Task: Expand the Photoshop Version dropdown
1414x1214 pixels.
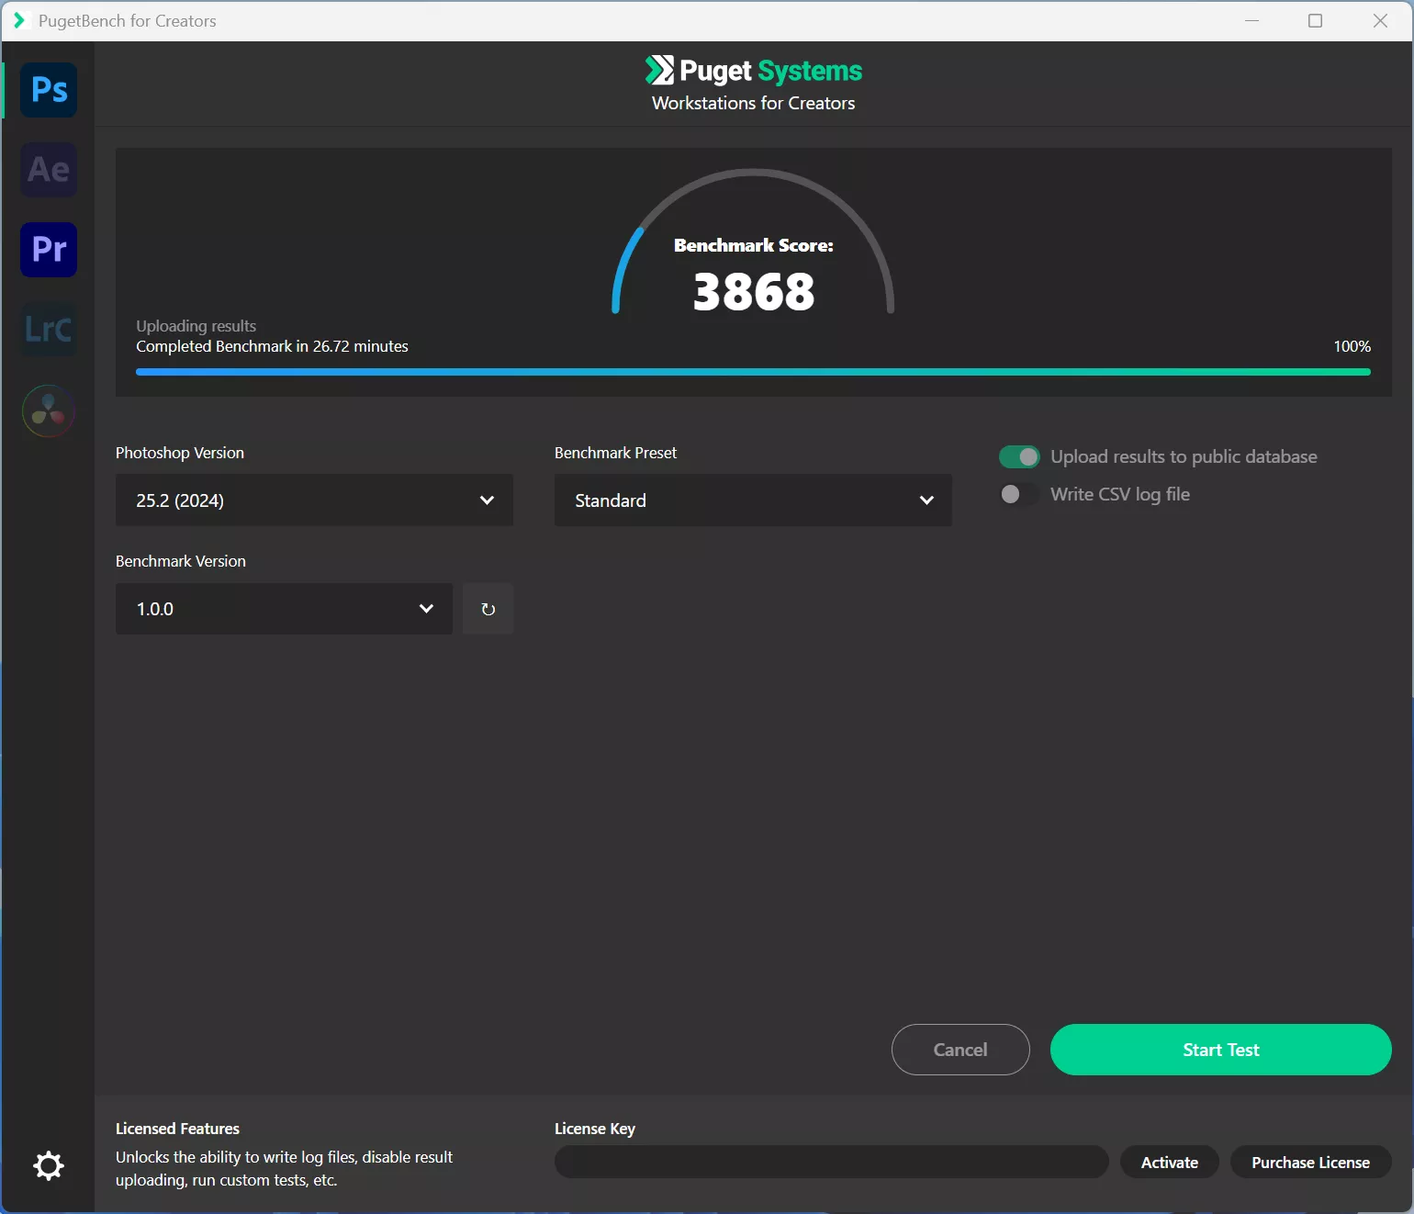Action: (314, 500)
